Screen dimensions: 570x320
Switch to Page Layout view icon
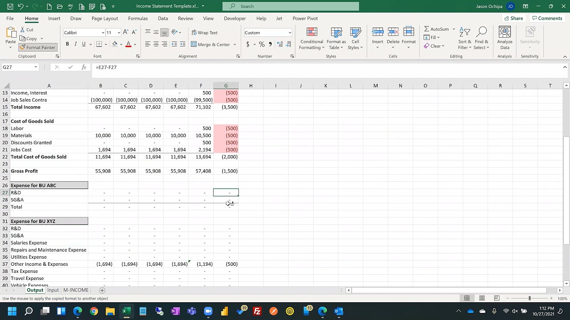(x=482, y=298)
